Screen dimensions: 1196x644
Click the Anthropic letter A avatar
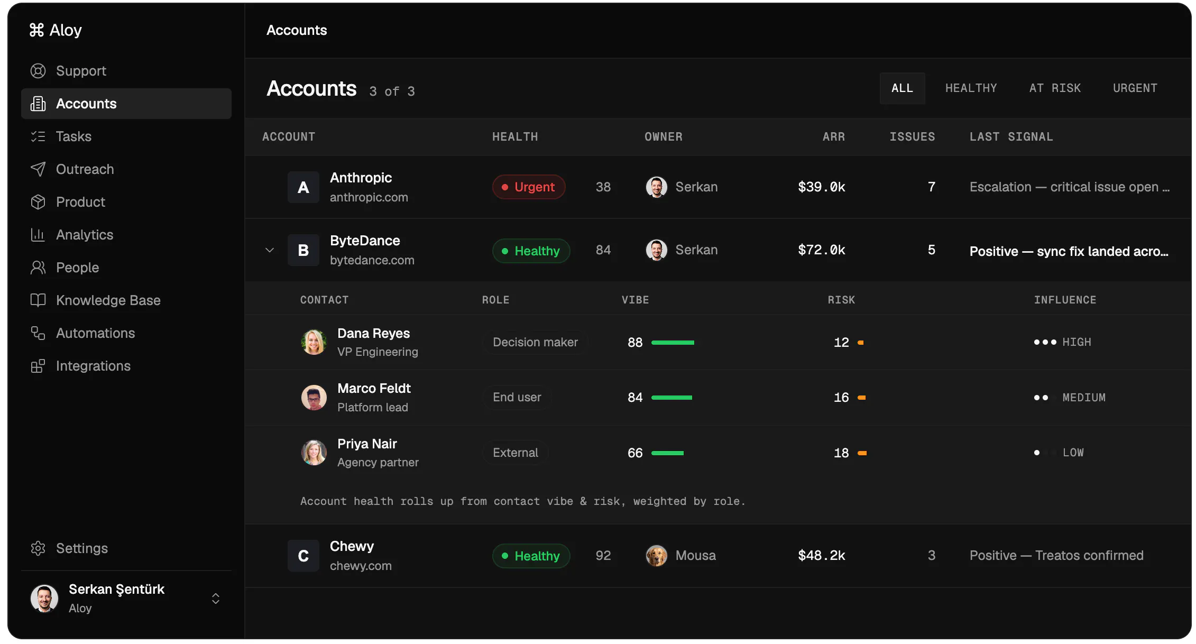[x=303, y=187]
